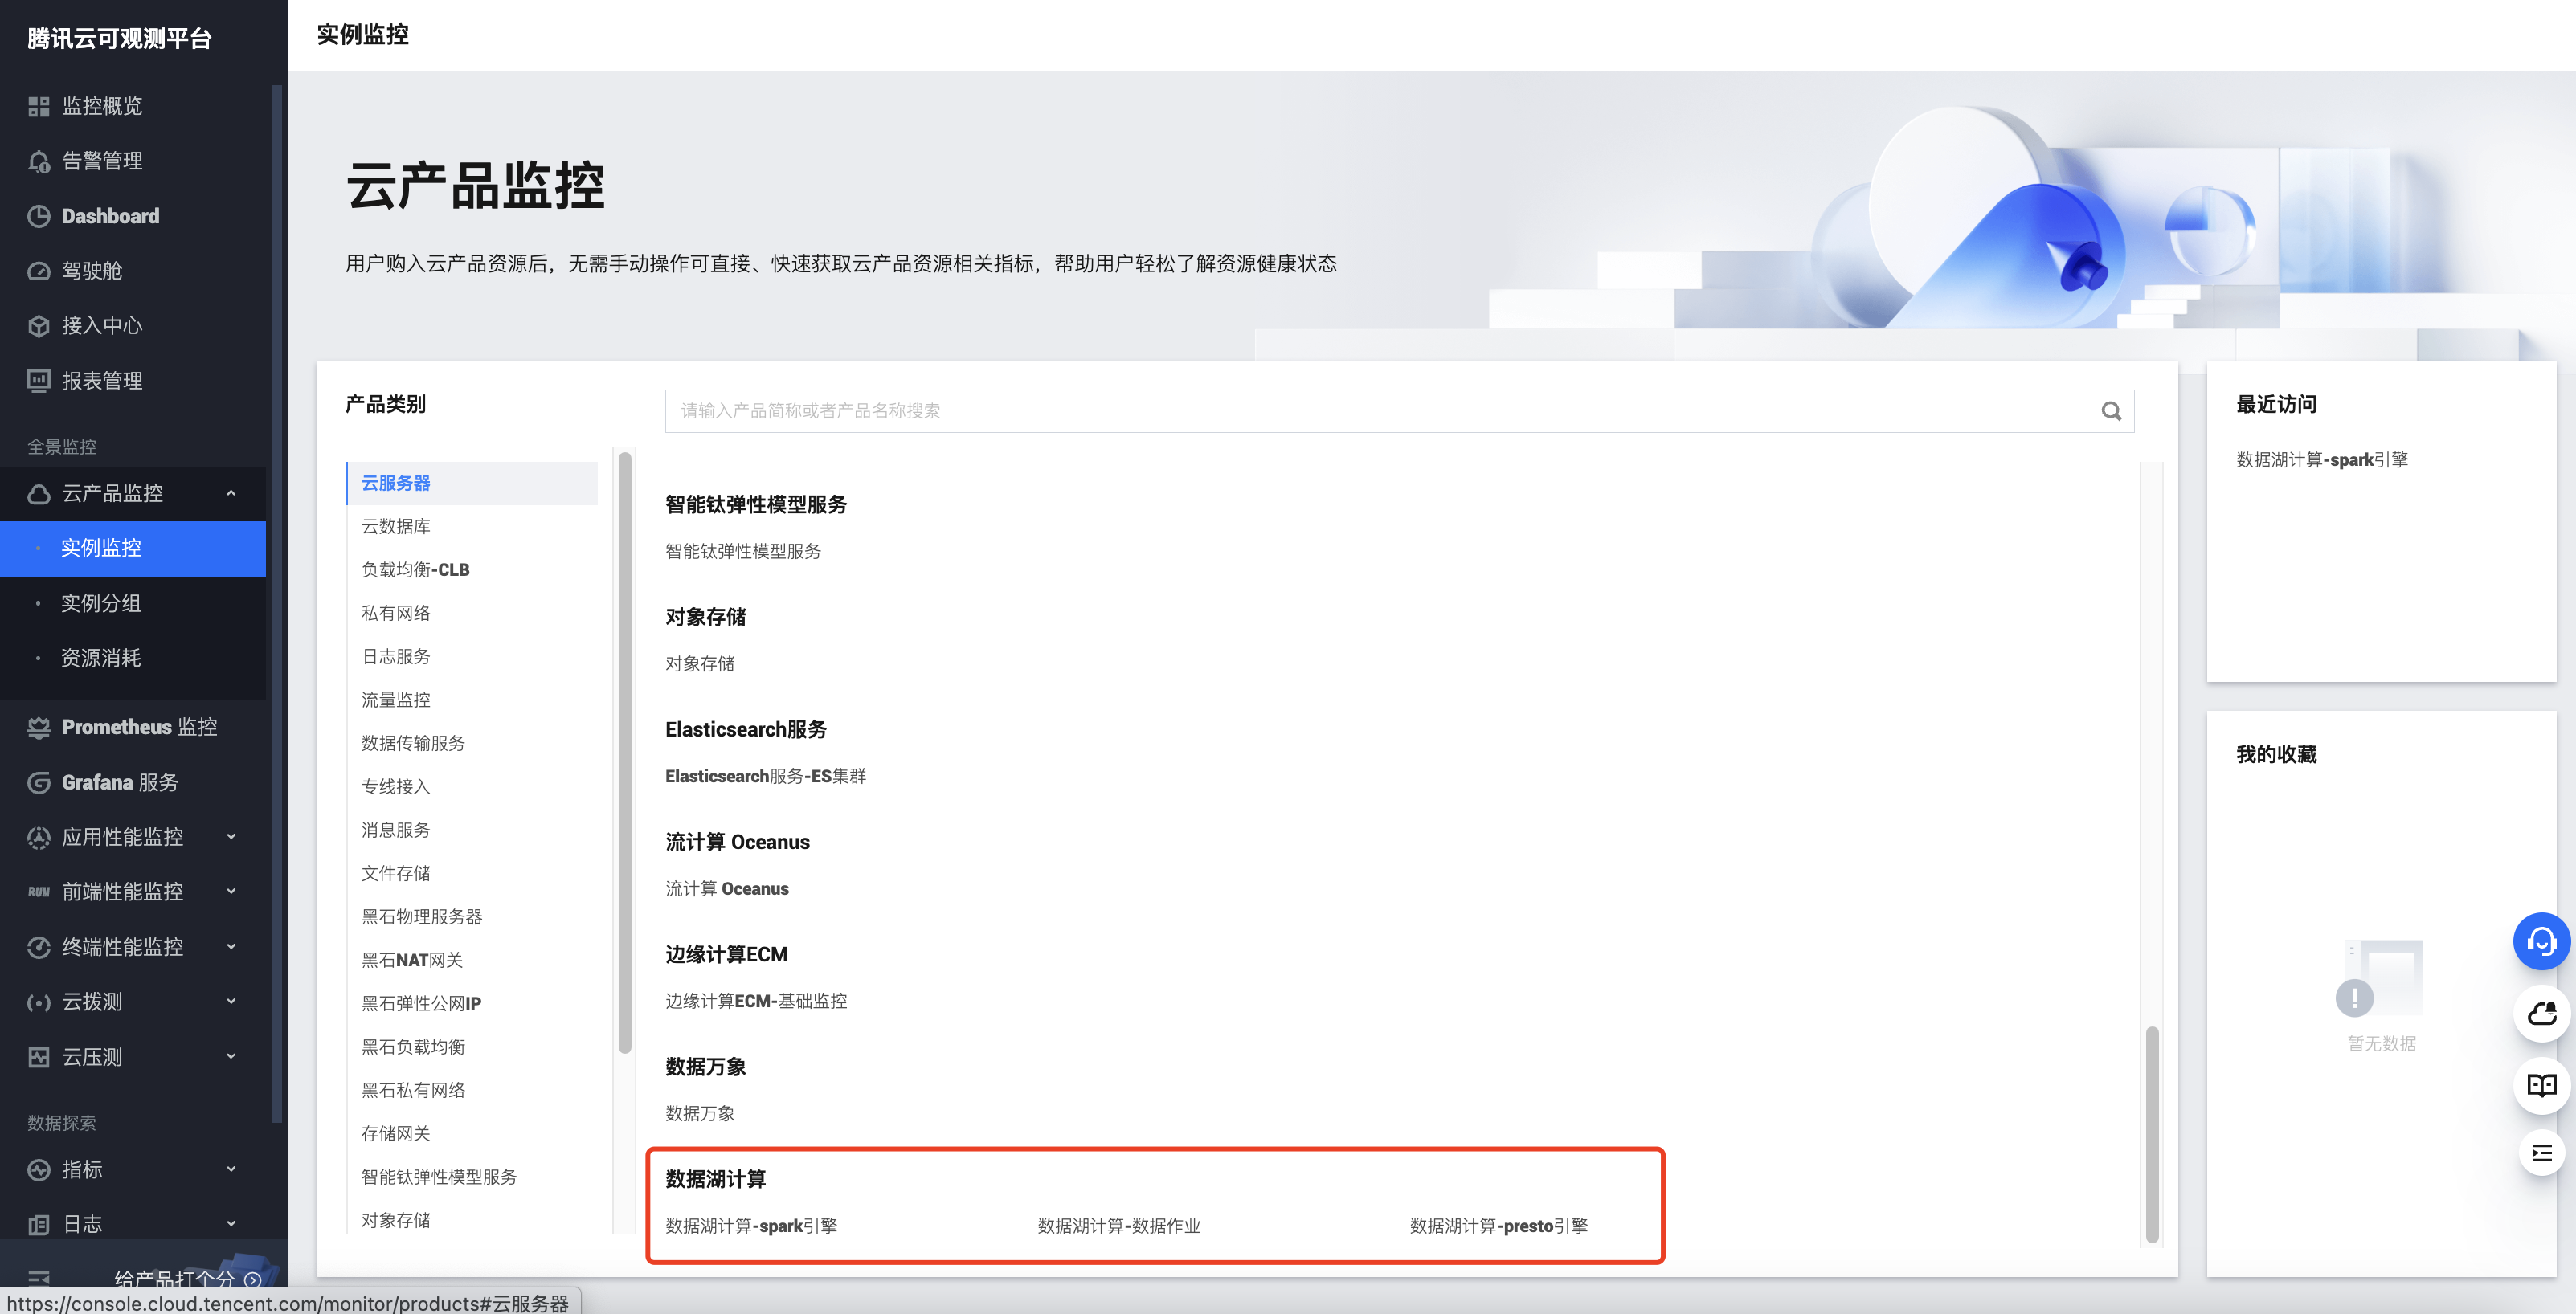Select the 负载均衡-CLB product category

point(415,569)
